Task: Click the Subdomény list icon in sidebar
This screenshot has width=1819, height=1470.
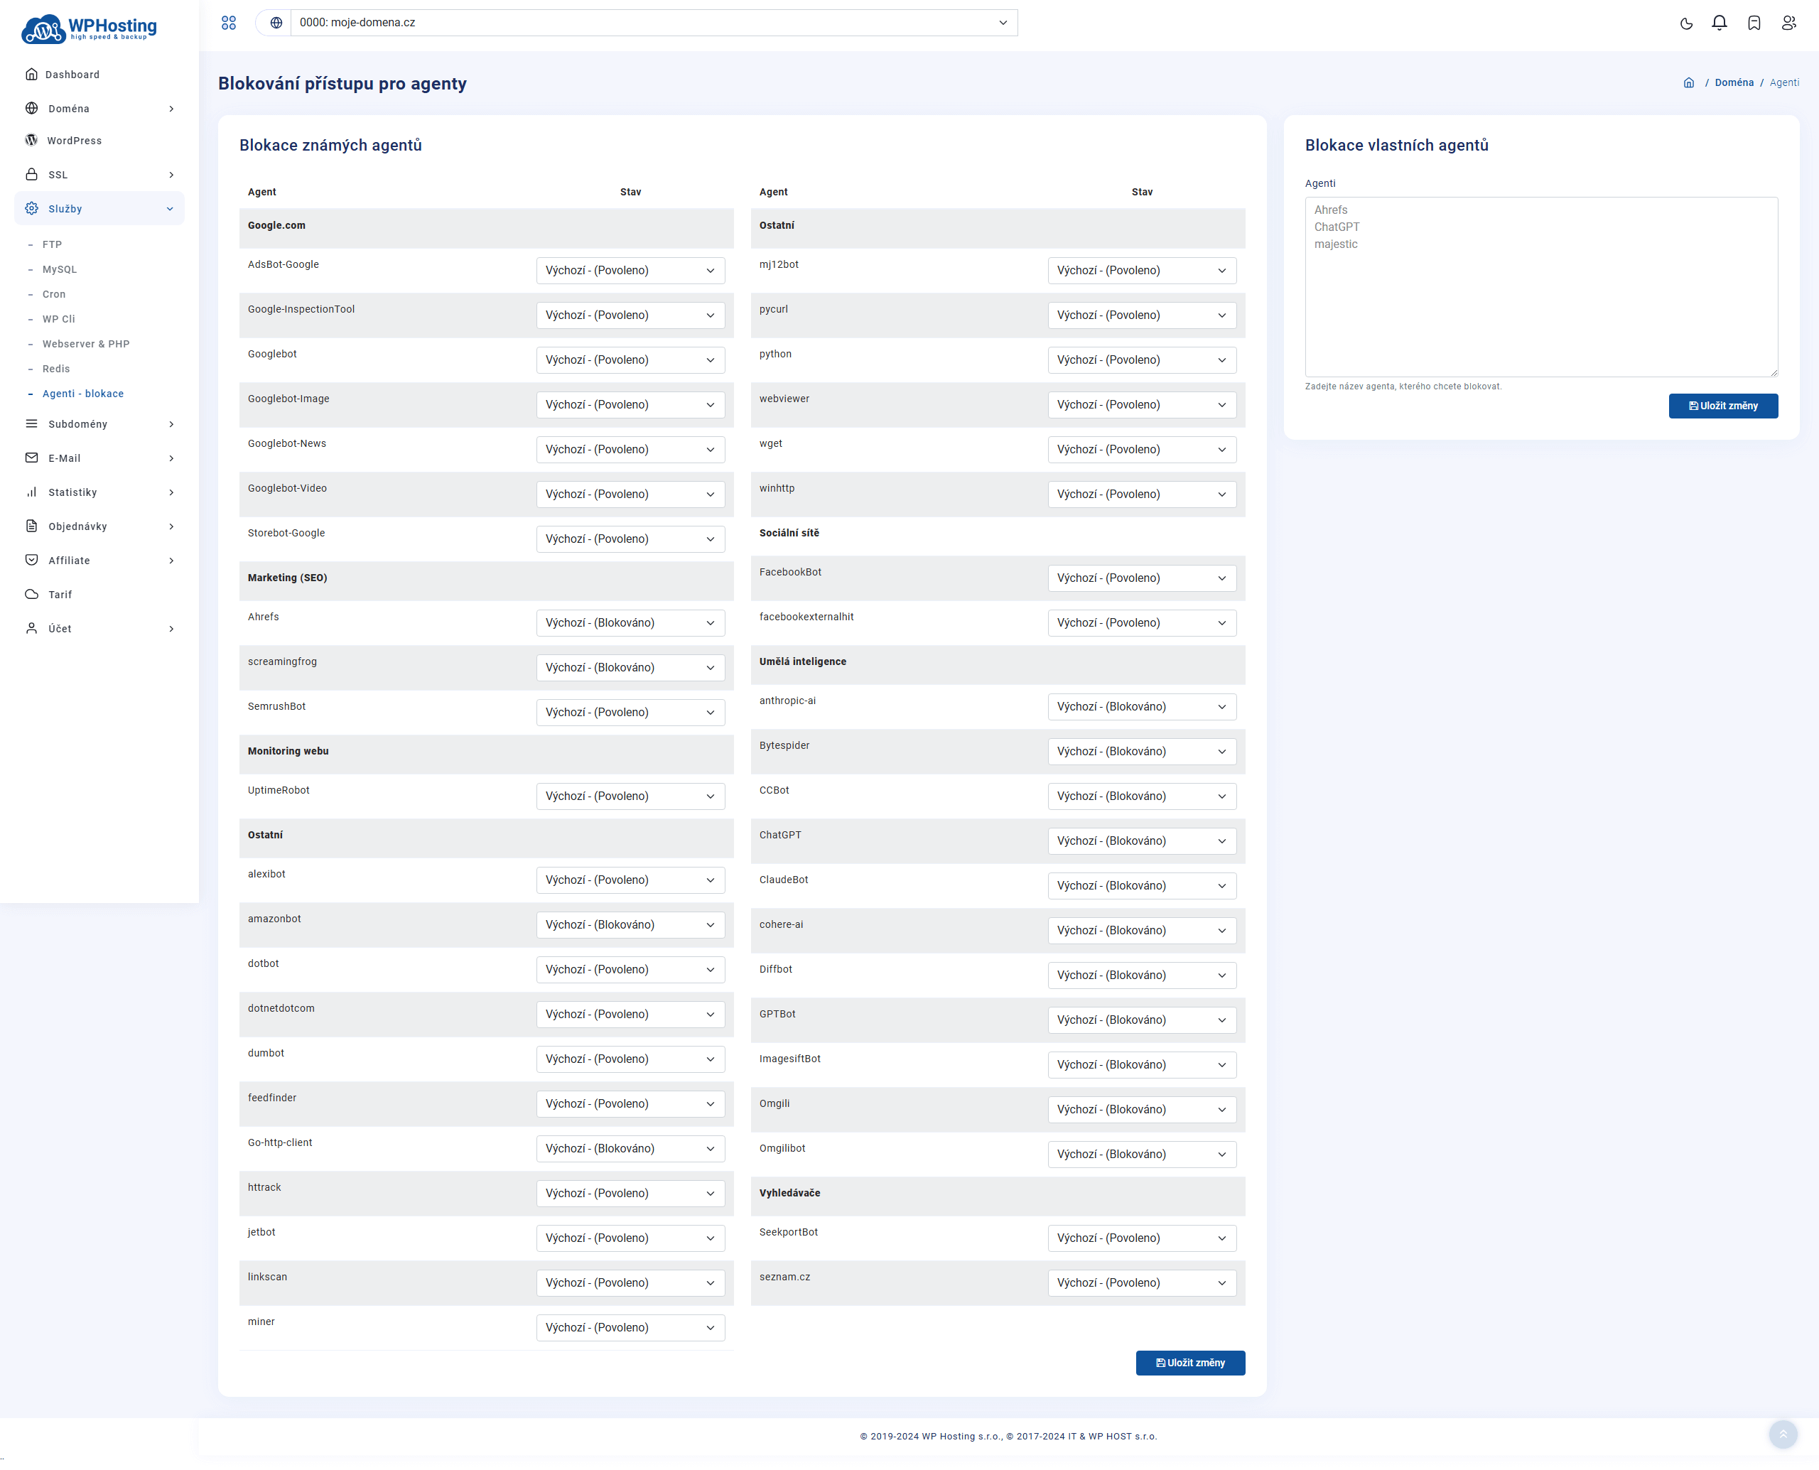Action: coord(31,423)
